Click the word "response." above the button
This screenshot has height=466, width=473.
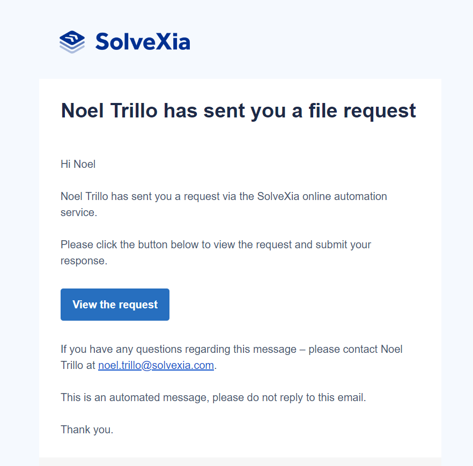(x=84, y=261)
